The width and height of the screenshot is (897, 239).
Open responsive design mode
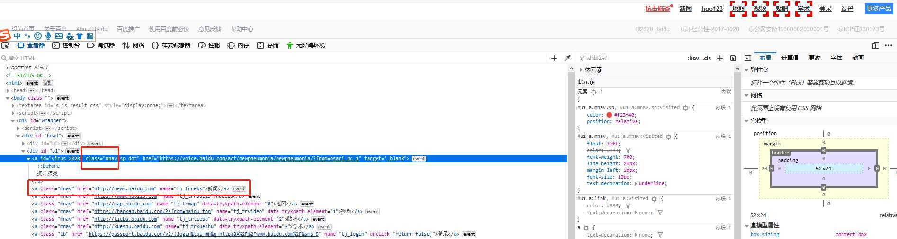coord(876,45)
